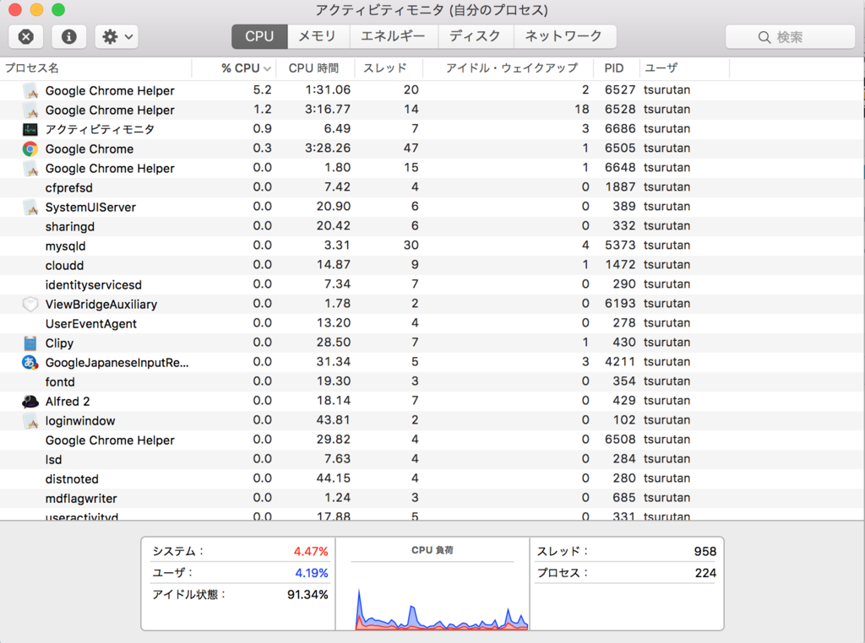Click the Alfred 2 hat icon
The width and height of the screenshot is (865, 643).
30,401
